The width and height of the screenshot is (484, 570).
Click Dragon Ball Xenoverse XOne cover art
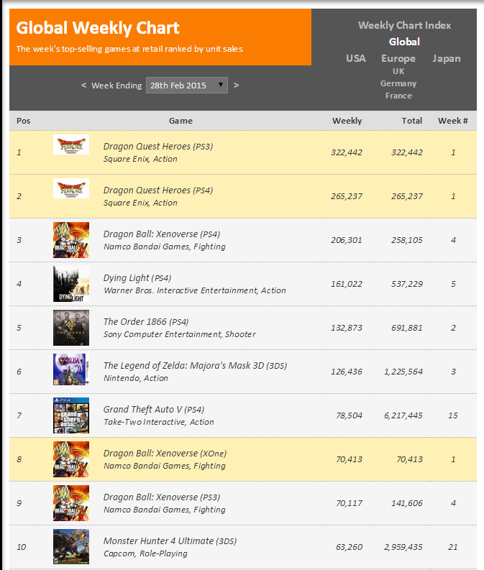click(x=71, y=459)
